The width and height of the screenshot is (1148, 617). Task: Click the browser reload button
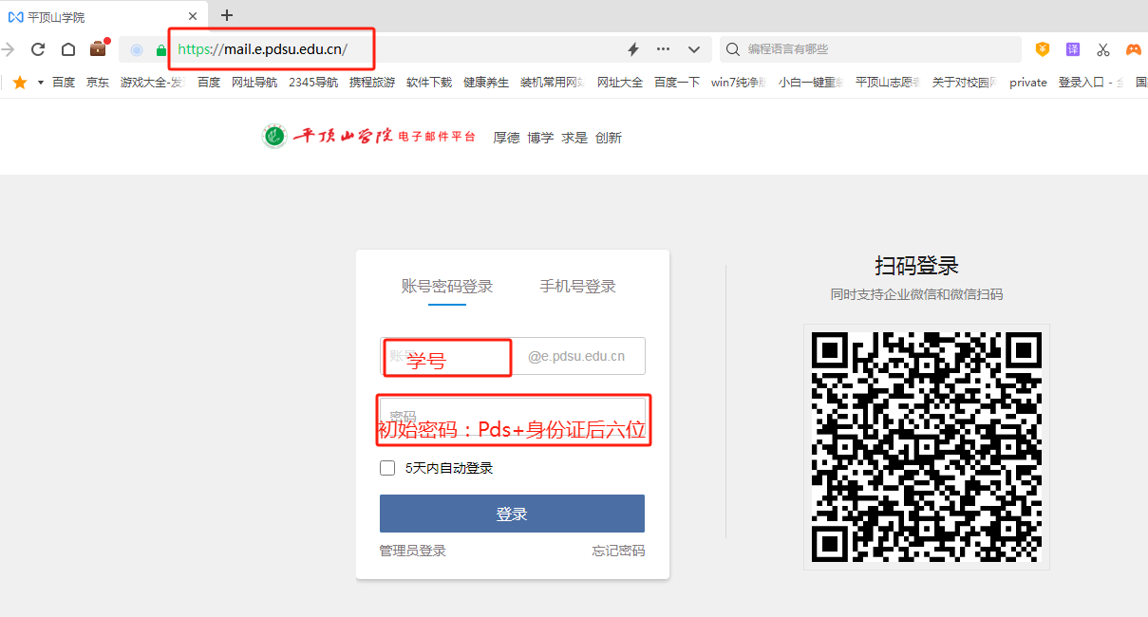click(x=38, y=49)
